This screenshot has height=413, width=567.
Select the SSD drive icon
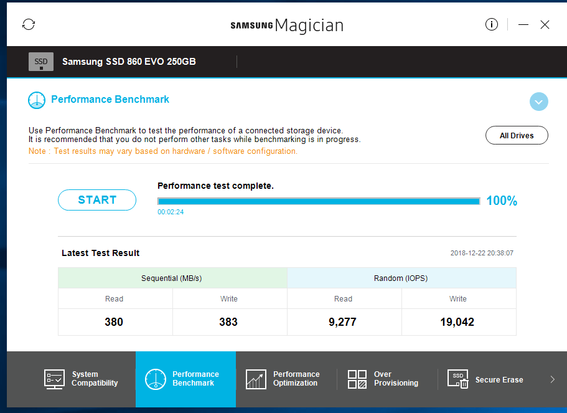[x=41, y=62]
